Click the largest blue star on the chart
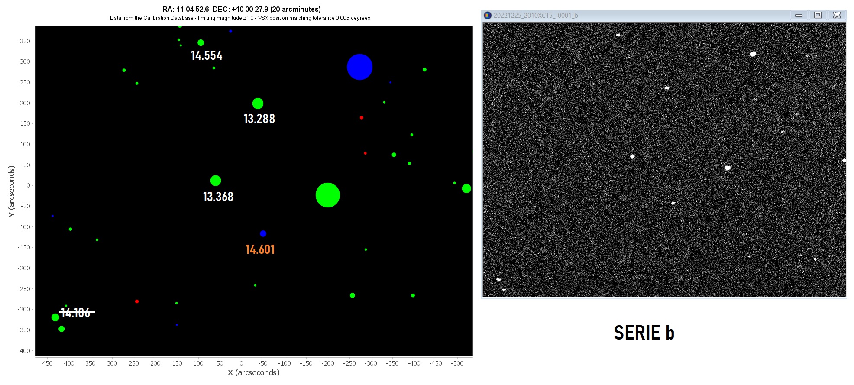Screen dimensions: 854x385 point(359,67)
